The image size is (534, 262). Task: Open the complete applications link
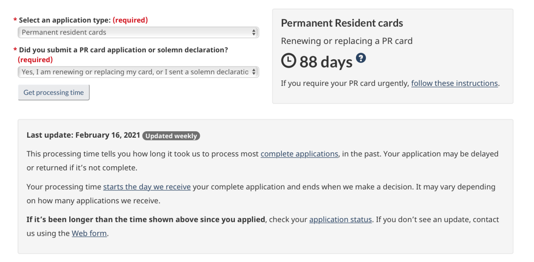[x=299, y=154]
